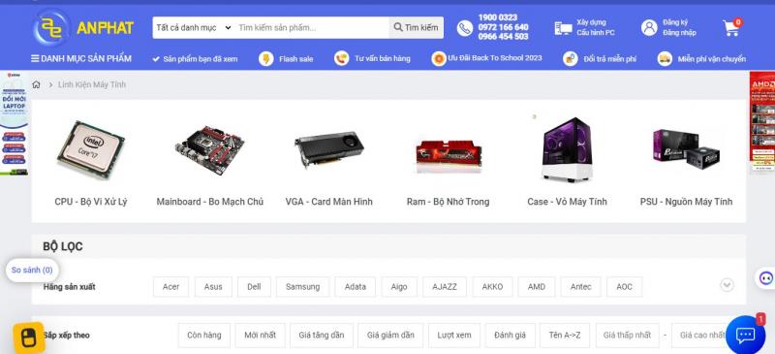775x354 pixels.
Task: Open the PSU power supply thumbnail
Action: pos(686,150)
